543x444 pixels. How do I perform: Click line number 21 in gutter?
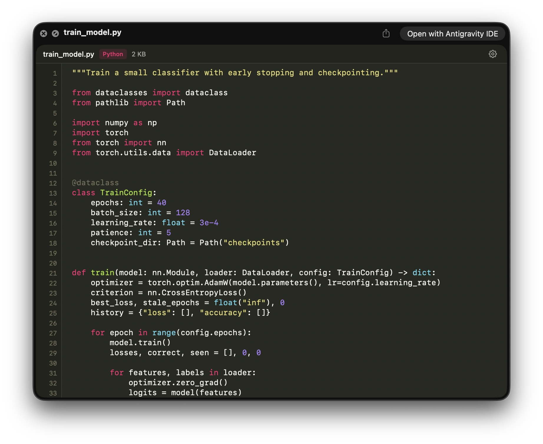(x=53, y=273)
